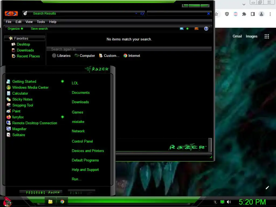Click the orange Back arrow in Explorer

[8, 13]
